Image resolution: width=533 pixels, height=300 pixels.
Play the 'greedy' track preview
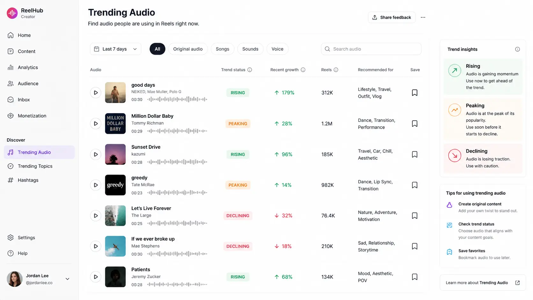(x=96, y=185)
